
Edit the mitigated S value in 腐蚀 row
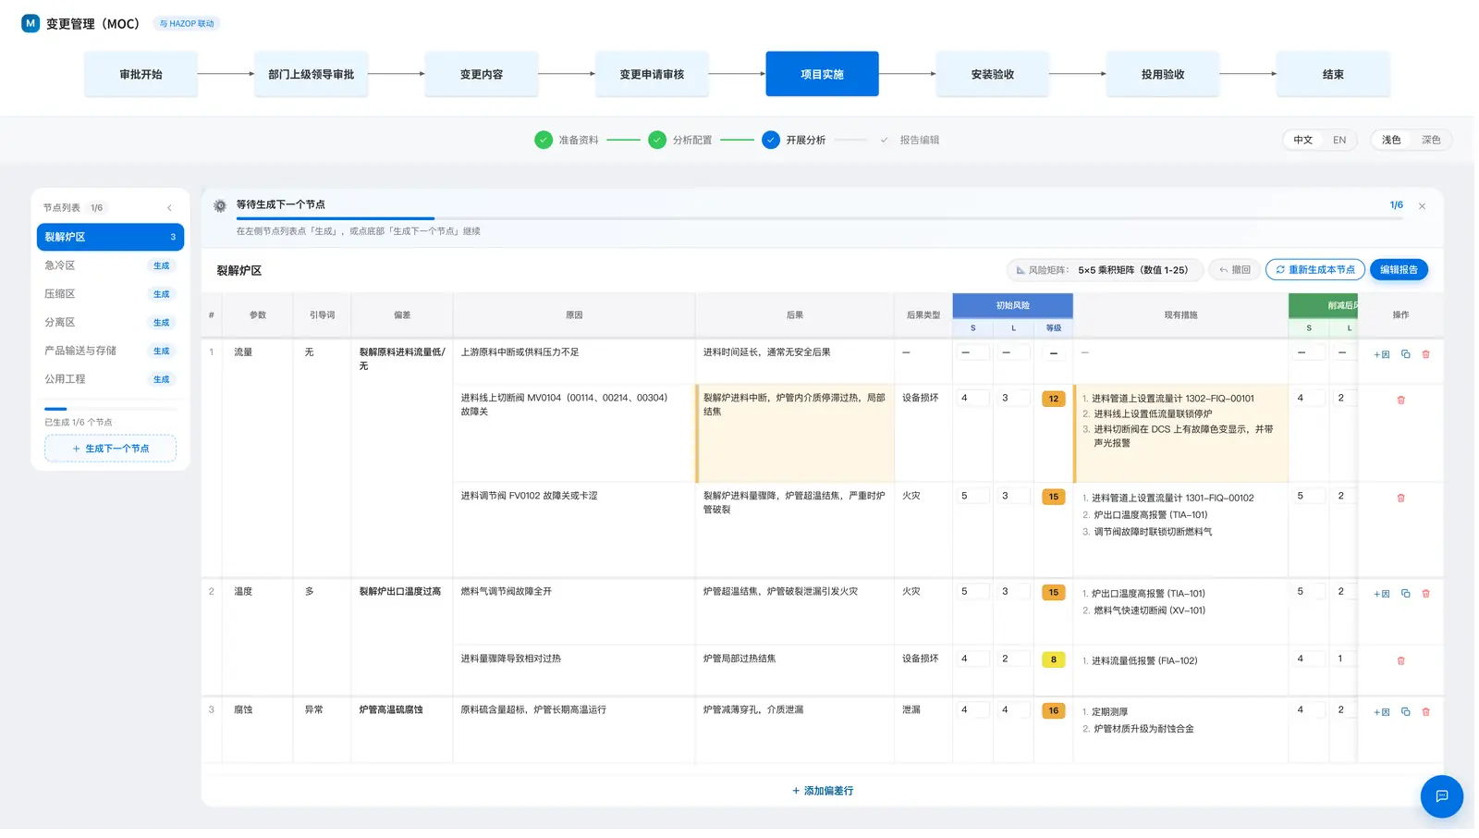(x=1308, y=710)
